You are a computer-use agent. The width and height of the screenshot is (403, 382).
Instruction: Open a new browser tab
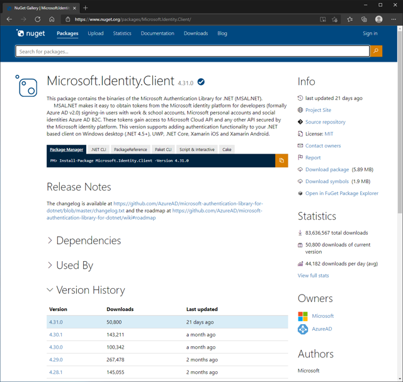tap(86, 8)
